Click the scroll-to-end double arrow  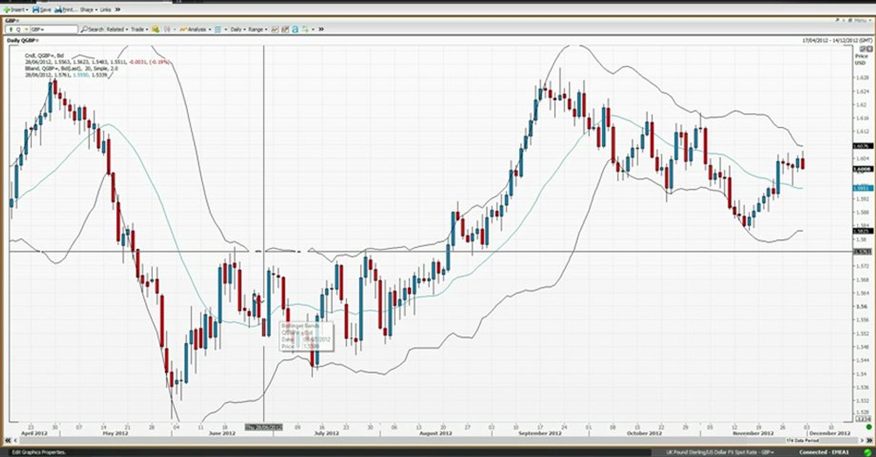(x=869, y=440)
